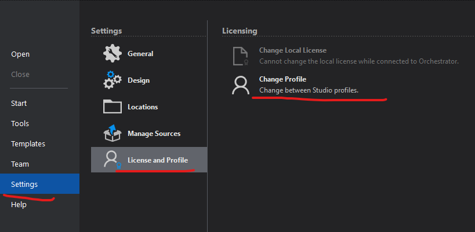Click the Manage Sources box icon
Image resolution: width=475 pixels, height=232 pixels.
point(113,133)
